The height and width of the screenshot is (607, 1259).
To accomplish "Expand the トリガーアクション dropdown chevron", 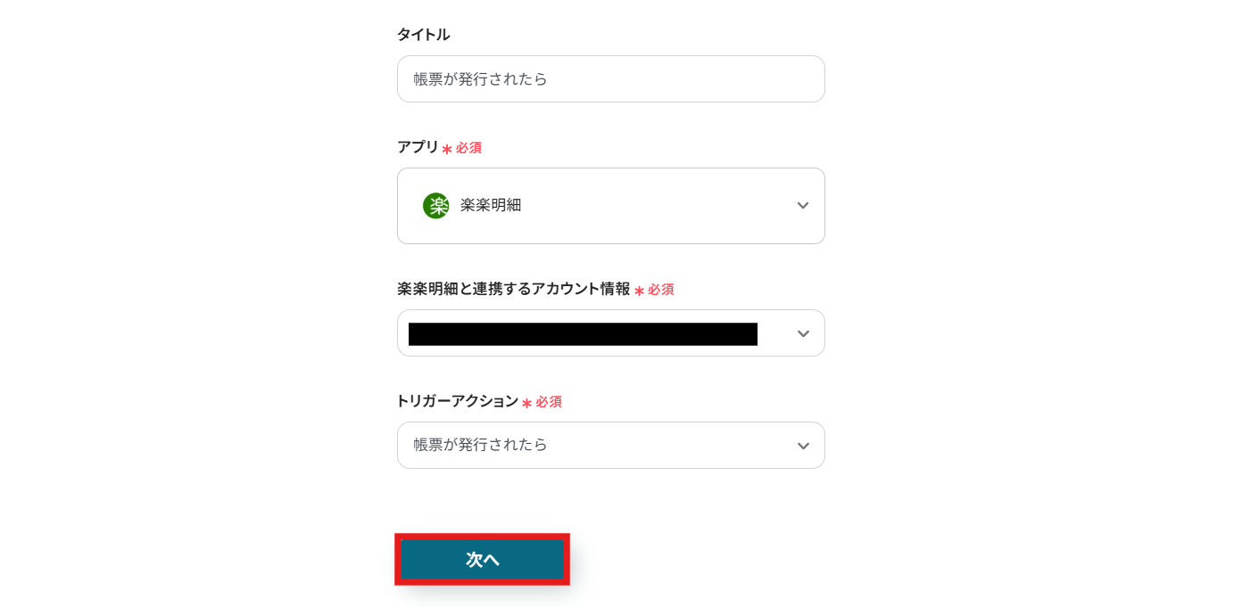I will (x=803, y=446).
